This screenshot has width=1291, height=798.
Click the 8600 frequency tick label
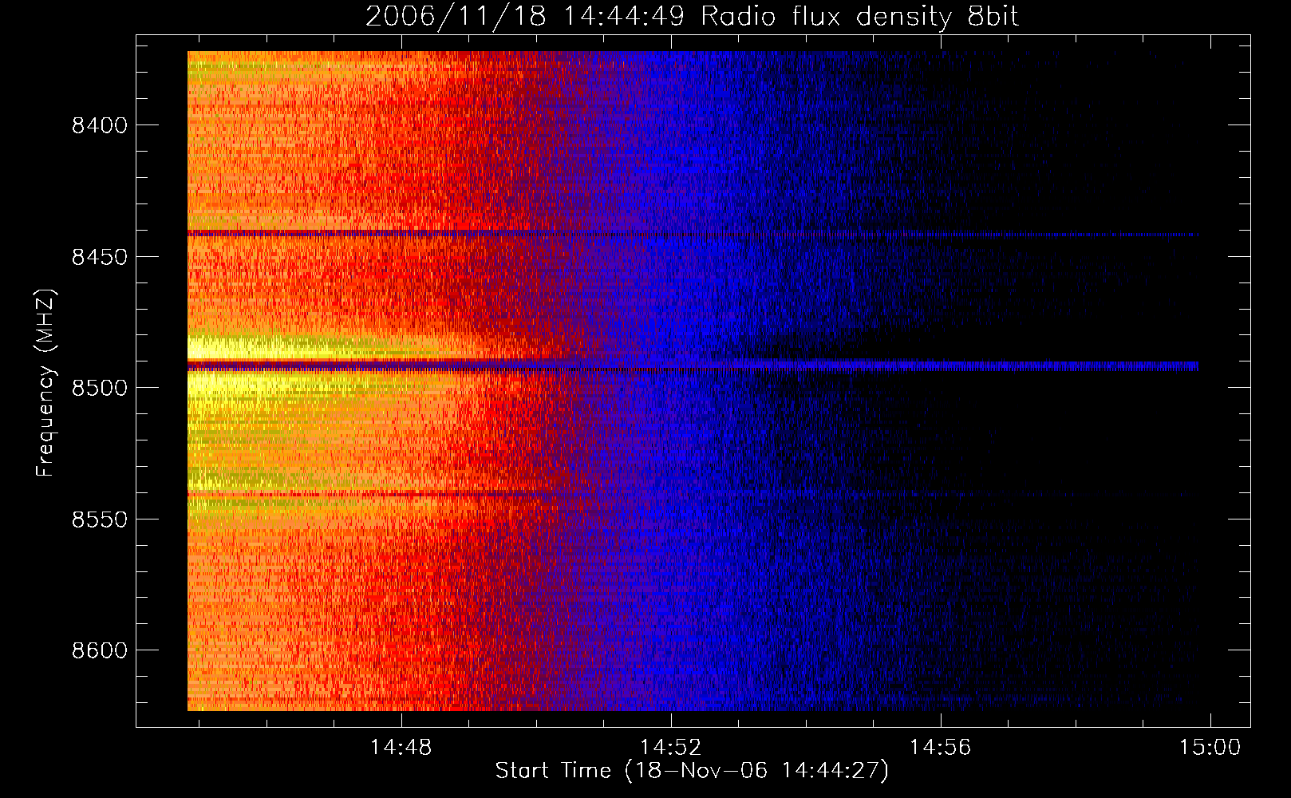pyautogui.click(x=100, y=650)
